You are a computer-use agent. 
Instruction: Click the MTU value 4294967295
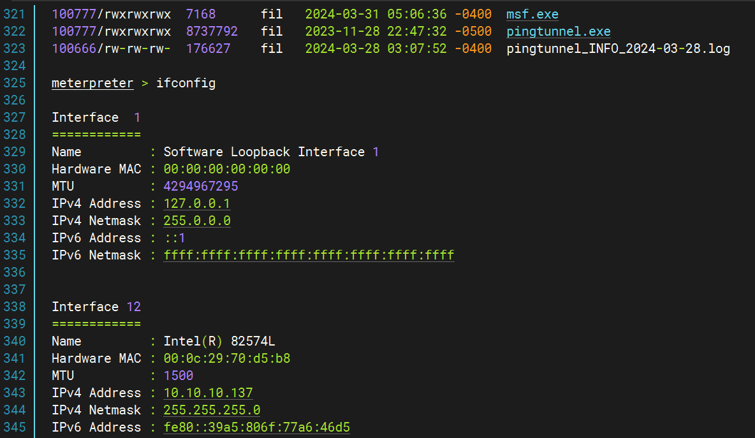pyautogui.click(x=201, y=186)
